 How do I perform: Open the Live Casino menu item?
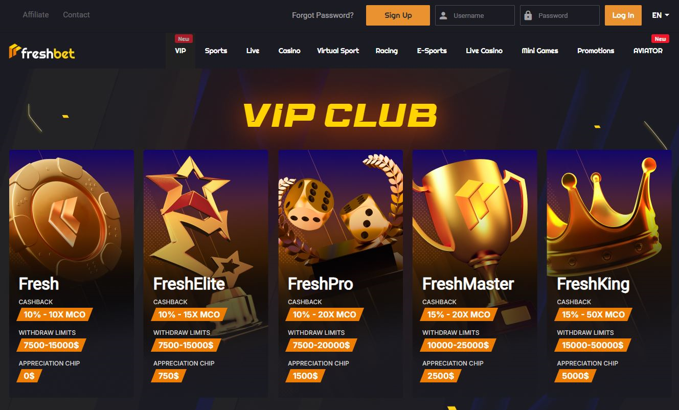[x=484, y=51]
